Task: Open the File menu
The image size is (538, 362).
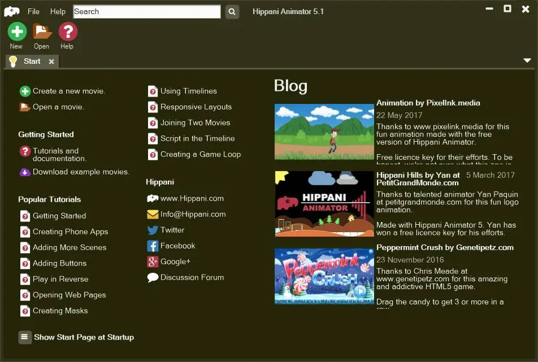Action: [x=33, y=12]
